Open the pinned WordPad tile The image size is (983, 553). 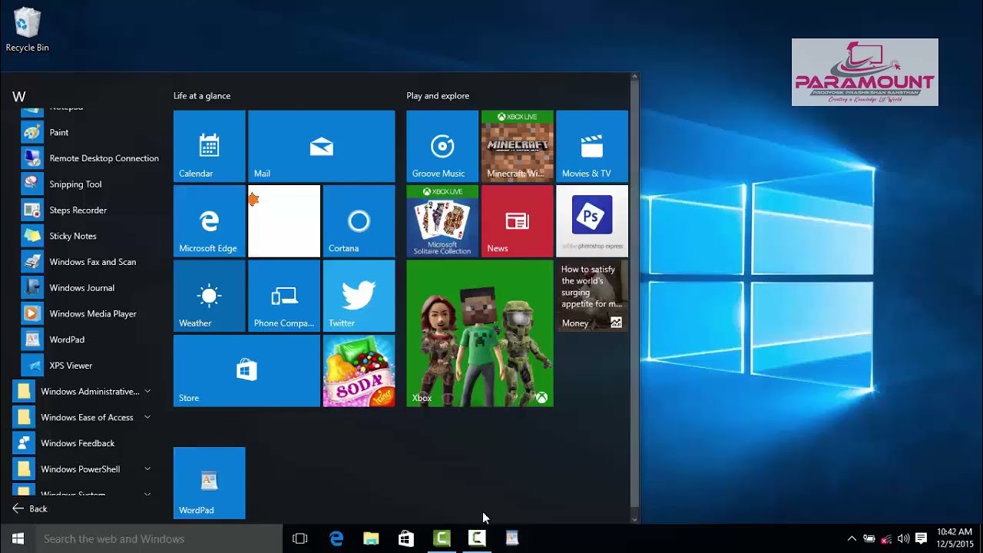tap(209, 483)
